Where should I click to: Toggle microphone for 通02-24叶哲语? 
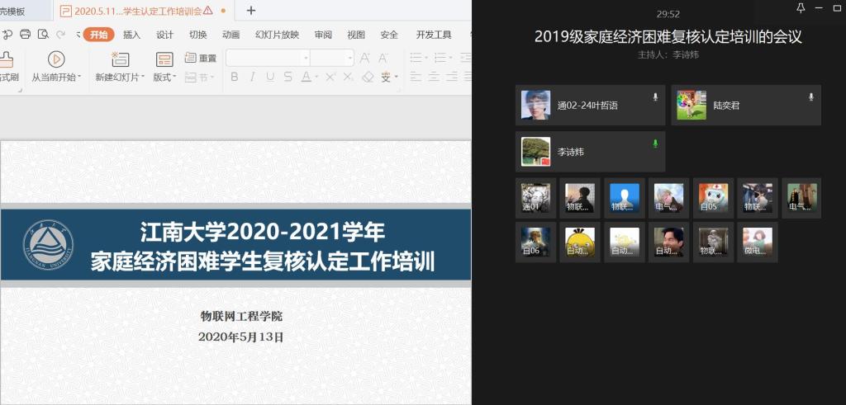[655, 97]
